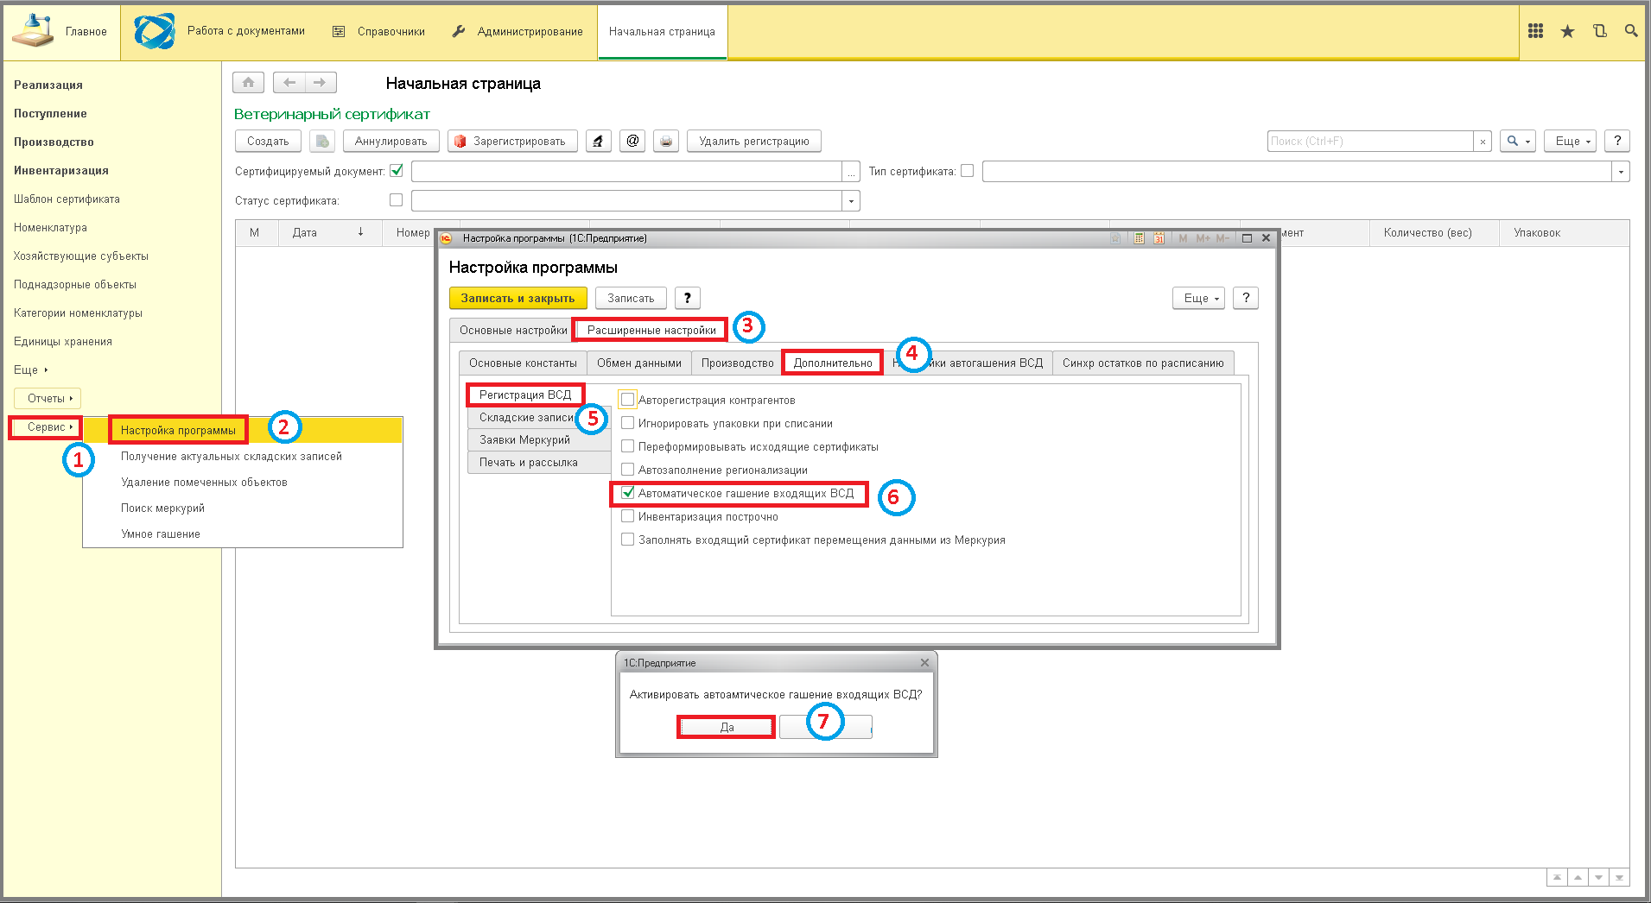Screen dimensions: 1651x903
Task: Click Записать и закрыть button
Action: tap(518, 298)
